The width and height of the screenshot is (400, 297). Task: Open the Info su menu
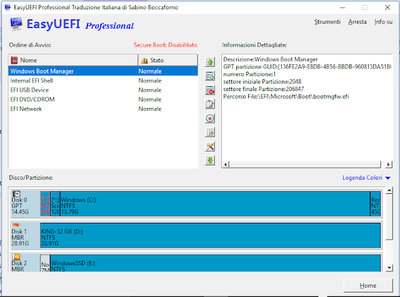(383, 22)
